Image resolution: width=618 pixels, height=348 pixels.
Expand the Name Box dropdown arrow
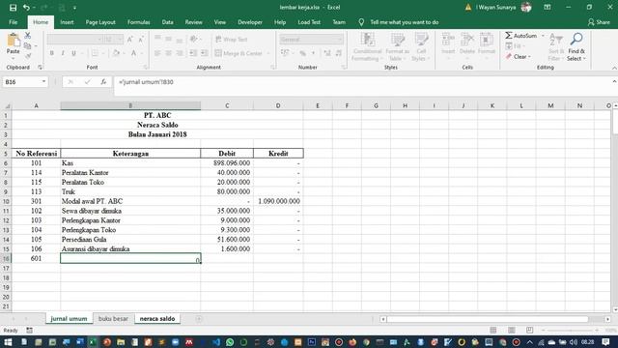pyautogui.click(x=43, y=81)
